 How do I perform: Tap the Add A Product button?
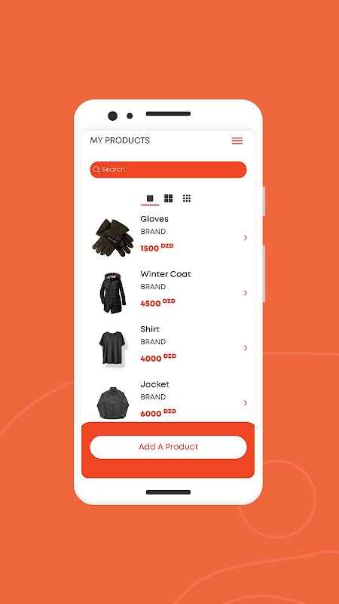tap(168, 447)
